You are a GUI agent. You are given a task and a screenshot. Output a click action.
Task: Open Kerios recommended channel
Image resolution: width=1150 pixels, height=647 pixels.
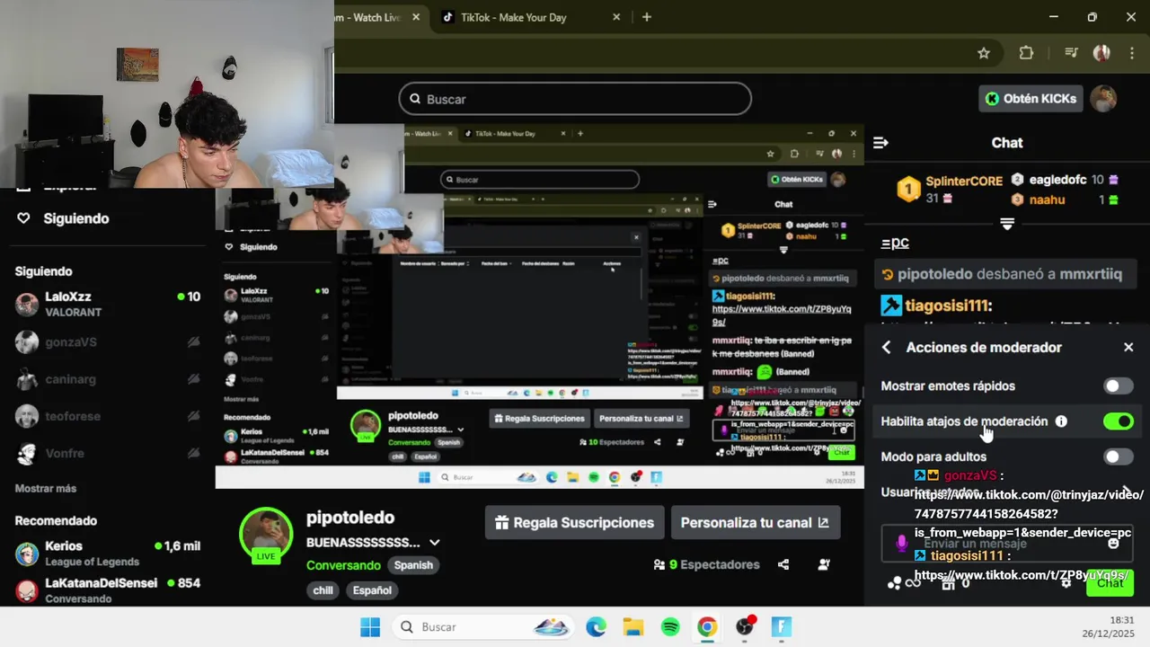click(108, 554)
